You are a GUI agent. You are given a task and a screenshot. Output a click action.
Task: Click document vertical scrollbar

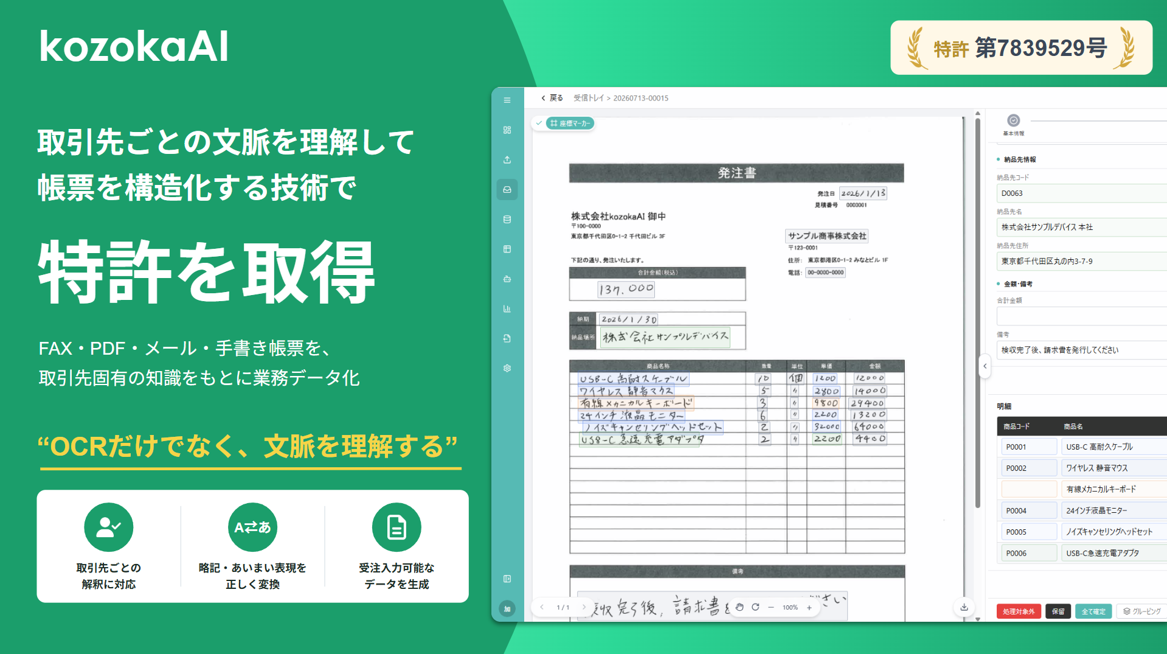[x=977, y=313]
